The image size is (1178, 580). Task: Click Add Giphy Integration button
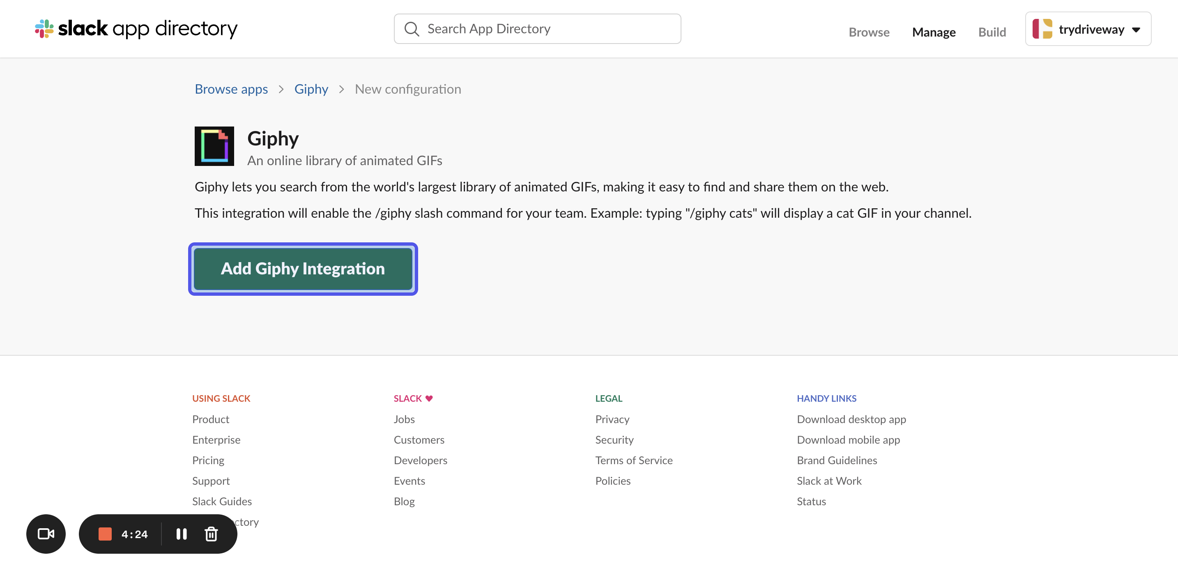point(303,269)
